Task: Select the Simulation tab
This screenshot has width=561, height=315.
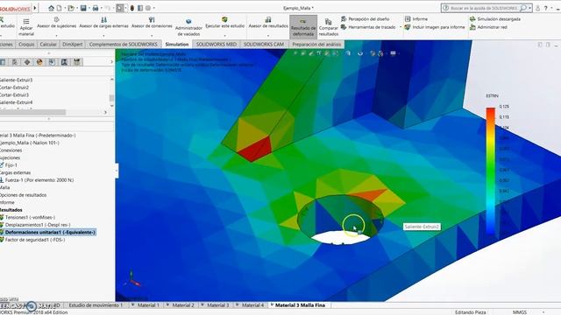Action: (177, 45)
